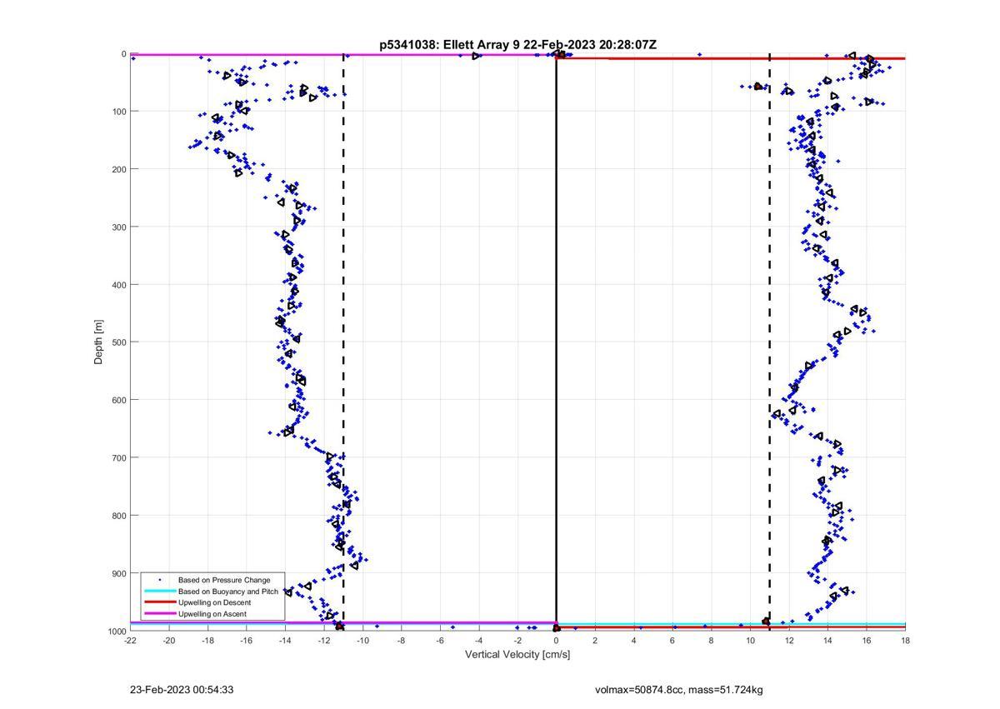Click the x-axis tick label '-6'
The image size is (1000, 709).
tap(440, 641)
